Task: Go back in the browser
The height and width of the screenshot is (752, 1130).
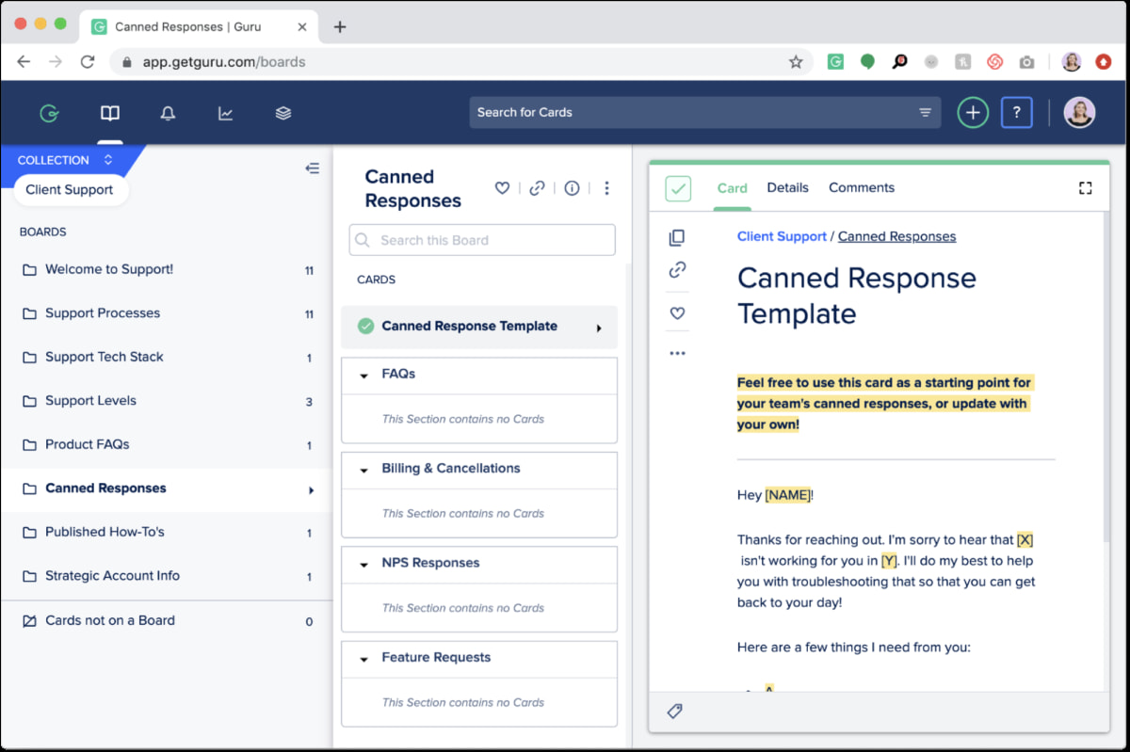Action: click(24, 62)
